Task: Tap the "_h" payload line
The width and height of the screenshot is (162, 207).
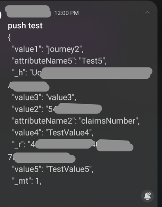Action: point(82,73)
